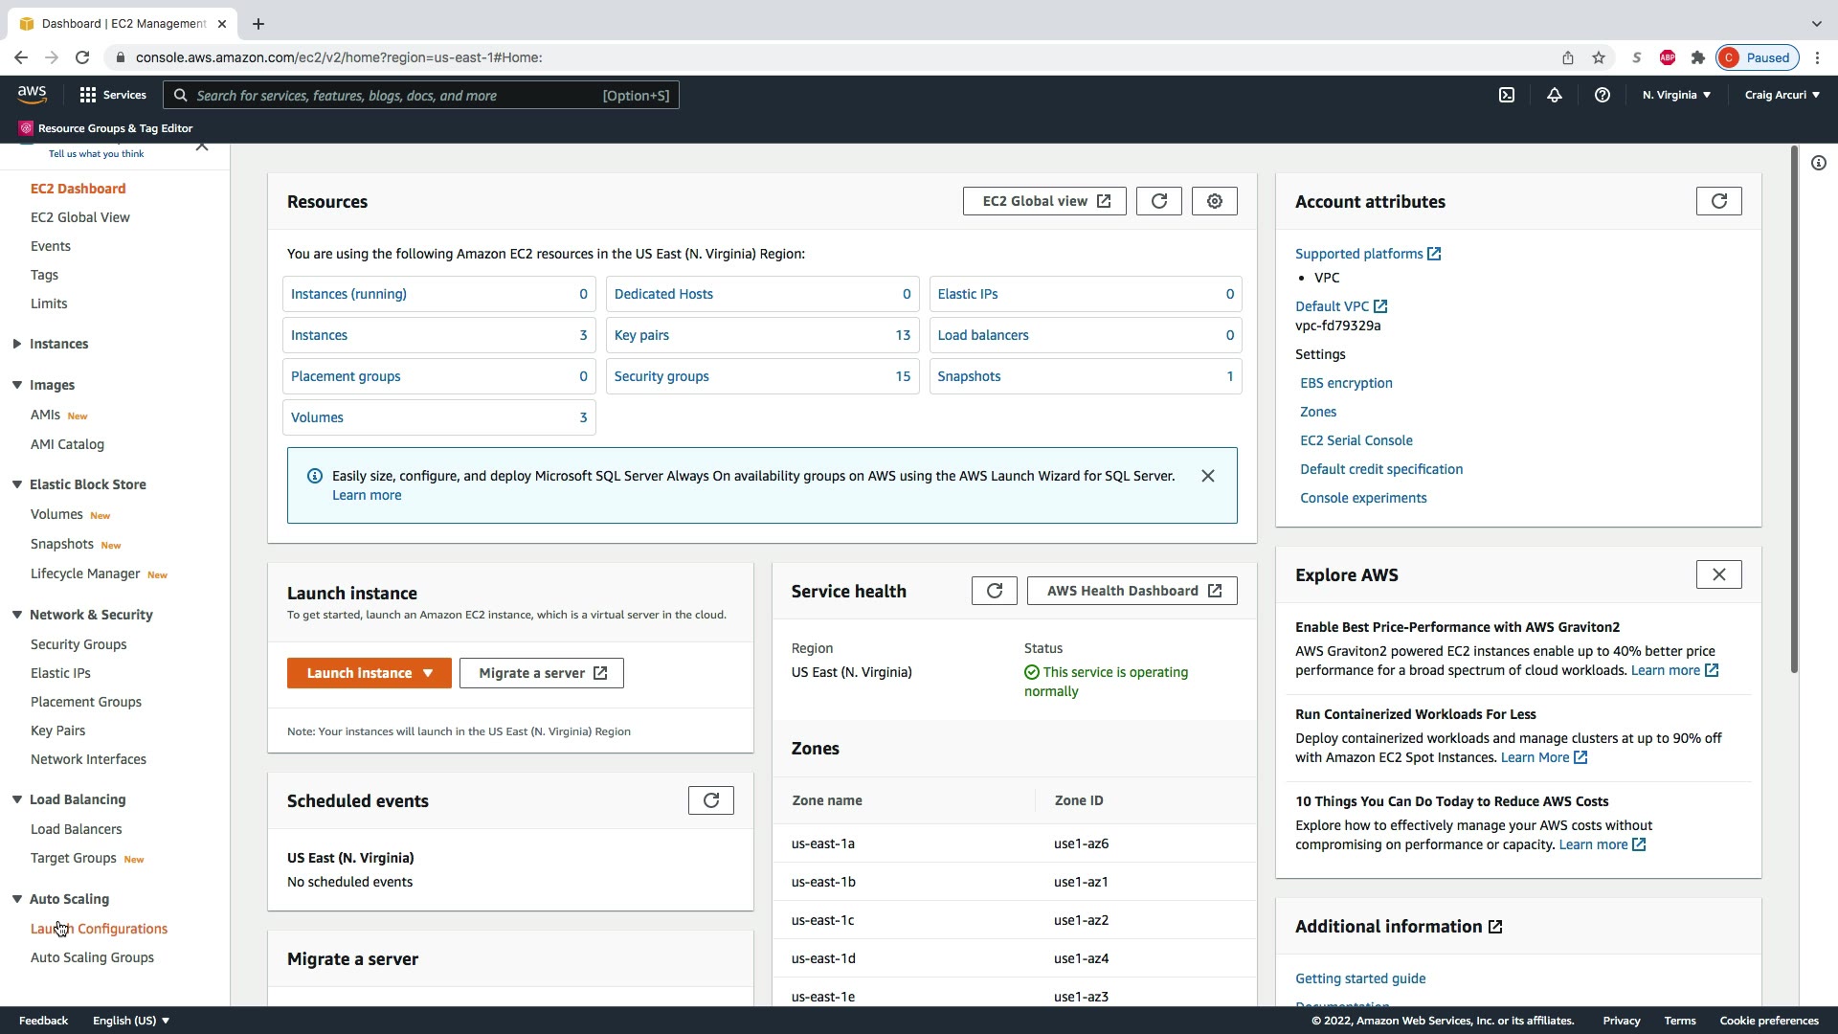Refresh the Account attributes panel
This screenshot has height=1034, width=1838.
(x=1718, y=201)
